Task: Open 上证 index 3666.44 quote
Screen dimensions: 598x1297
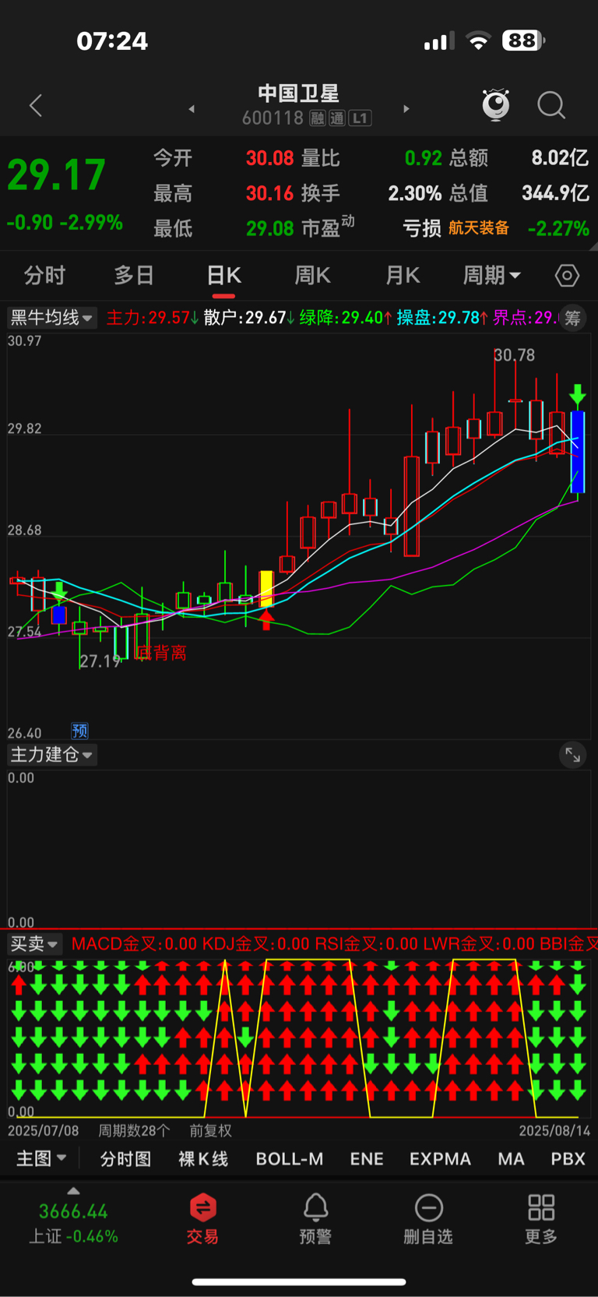Action: click(73, 1224)
